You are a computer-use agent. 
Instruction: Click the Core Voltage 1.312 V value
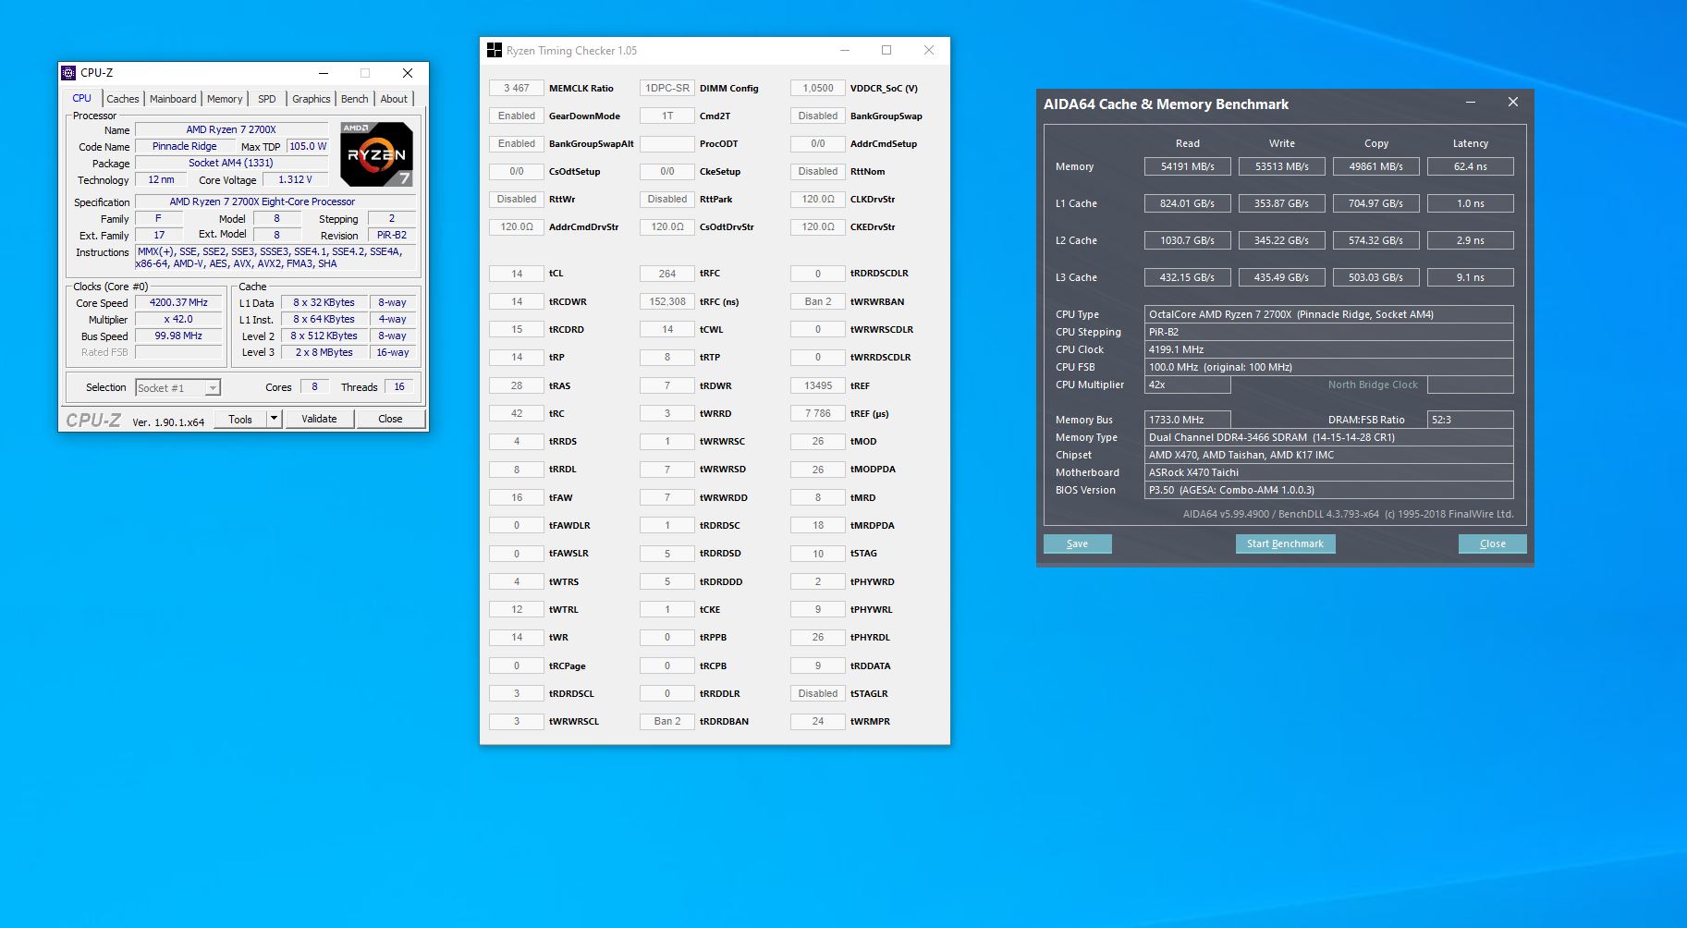click(x=295, y=180)
